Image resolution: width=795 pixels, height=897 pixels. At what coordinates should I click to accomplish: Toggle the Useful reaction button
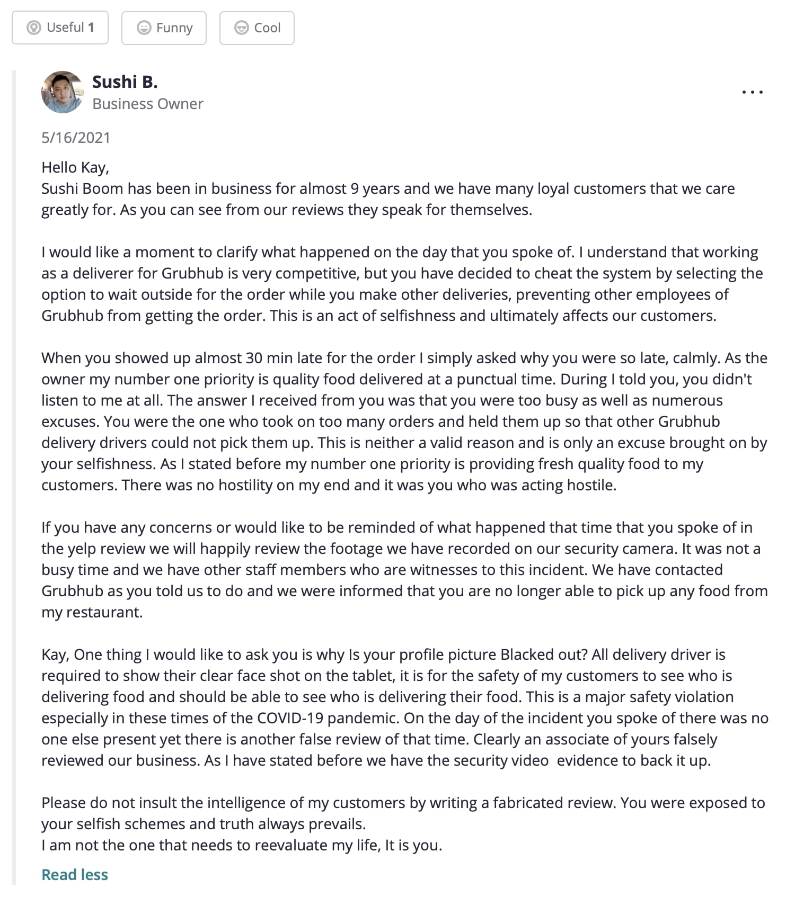60,28
